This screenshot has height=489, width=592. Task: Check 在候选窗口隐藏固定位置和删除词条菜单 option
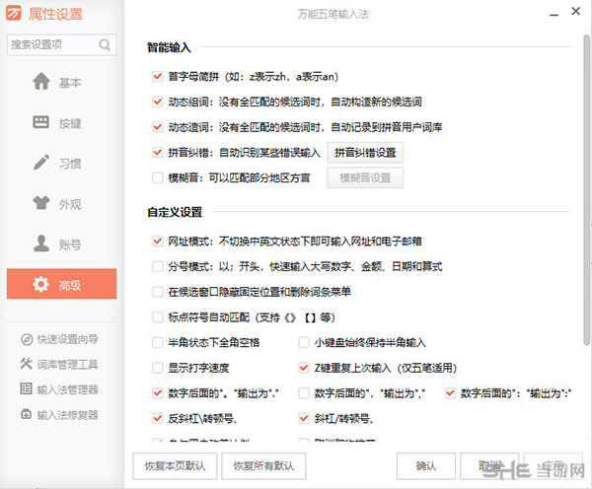[x=158, y=292]
